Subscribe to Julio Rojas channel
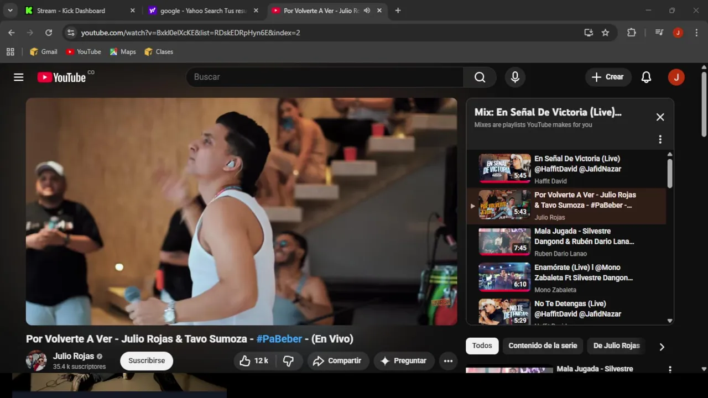Viewport: 708px width, 398px height. click(147, 361)
